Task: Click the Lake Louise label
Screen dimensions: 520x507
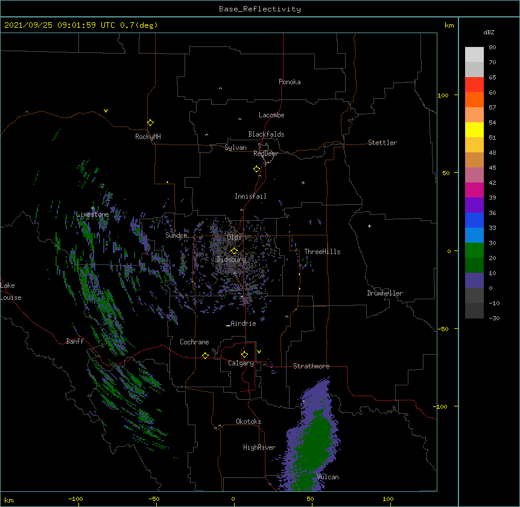Action: [x=11, y=291]
